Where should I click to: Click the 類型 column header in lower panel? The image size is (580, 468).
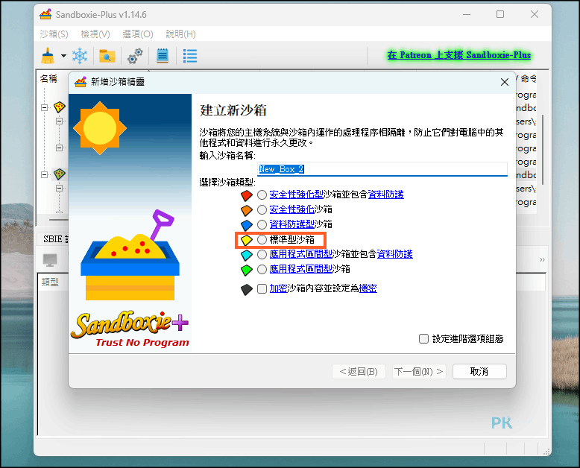pos(50,282)
